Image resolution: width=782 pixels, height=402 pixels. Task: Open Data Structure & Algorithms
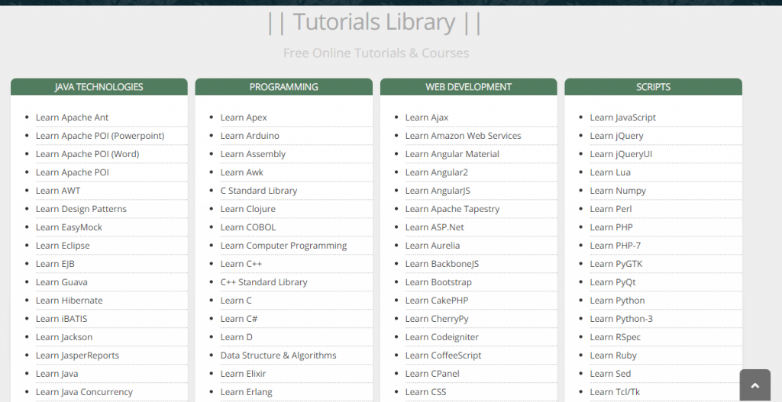click(x=278, y=355)
